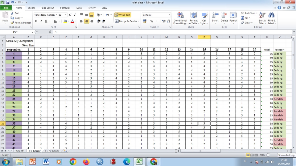This screenshot has width=296, height=166.
Task: Toggle Bottom Align vertical alignment
Action: click(x=92, y=15)
